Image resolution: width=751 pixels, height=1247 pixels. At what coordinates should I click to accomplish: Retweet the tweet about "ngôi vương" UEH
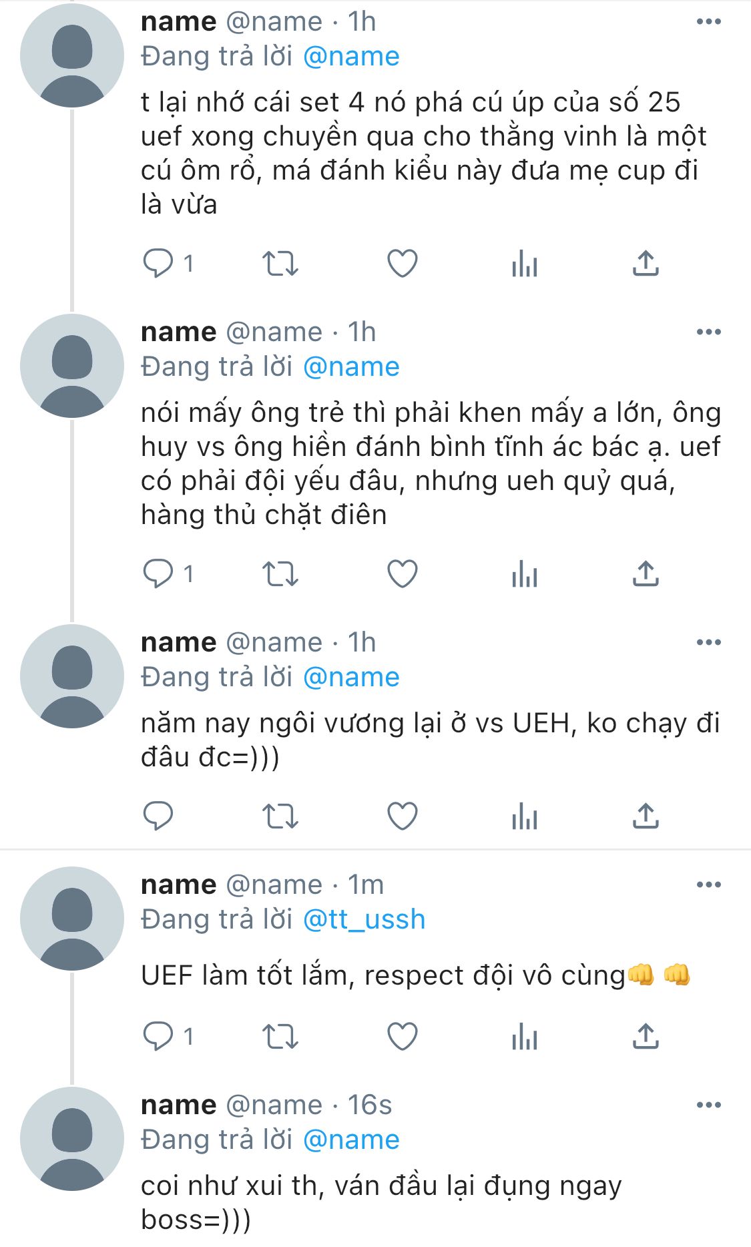click(280, 816)
